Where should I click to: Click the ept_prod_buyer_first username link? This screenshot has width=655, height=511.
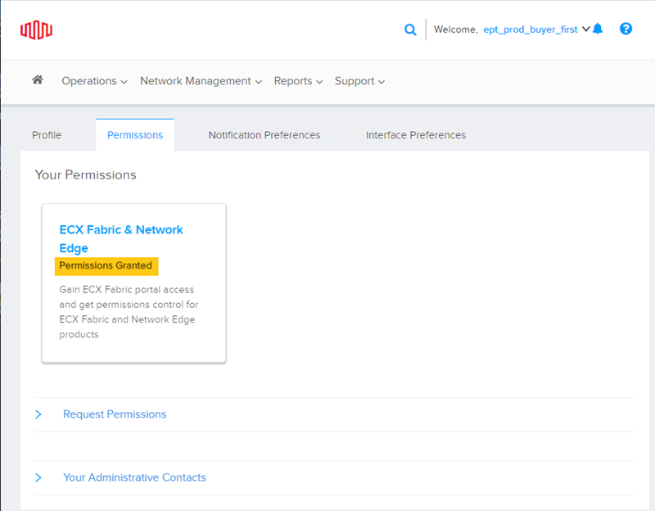tap(531, 29)
